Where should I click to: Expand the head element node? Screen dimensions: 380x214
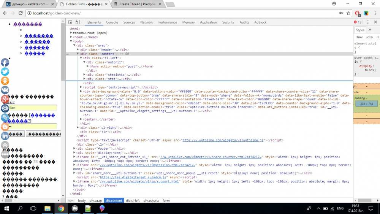(71, 37)
